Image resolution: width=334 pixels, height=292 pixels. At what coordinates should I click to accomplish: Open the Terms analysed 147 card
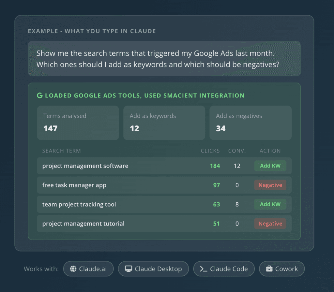[x=78, y=123]
